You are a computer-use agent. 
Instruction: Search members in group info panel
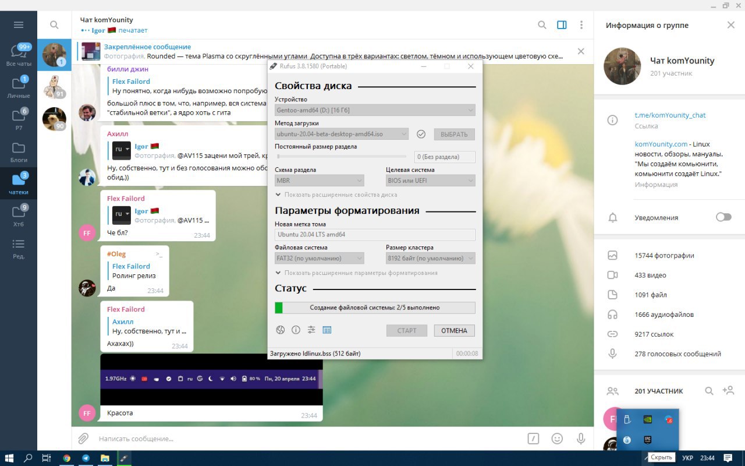tap(709, 391)
